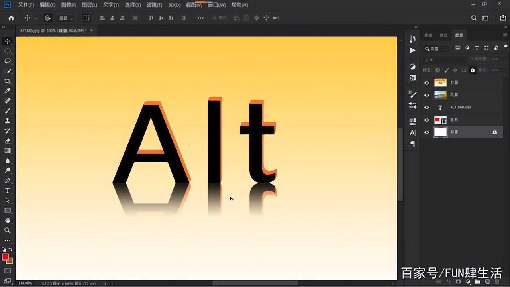Viewport: 510px width, 287px height.
Task: Expand the search dropdown at top right
Action: point(474,18)
